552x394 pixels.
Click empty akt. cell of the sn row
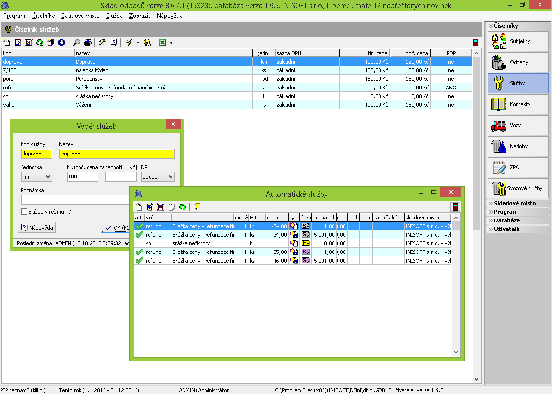(139, 243)
